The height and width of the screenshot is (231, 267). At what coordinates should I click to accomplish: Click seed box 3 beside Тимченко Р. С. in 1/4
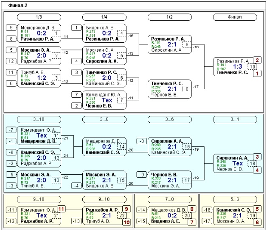click(x=76, y=72)
